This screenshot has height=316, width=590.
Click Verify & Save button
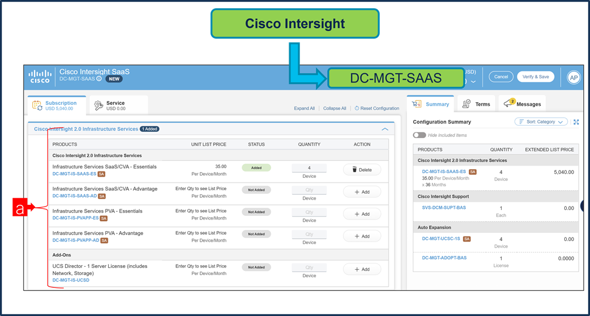536,77
